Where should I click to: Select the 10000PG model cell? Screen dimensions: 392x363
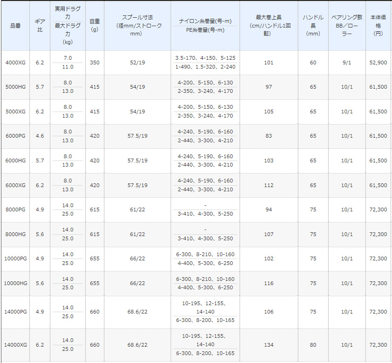click(x=15, y=258)
